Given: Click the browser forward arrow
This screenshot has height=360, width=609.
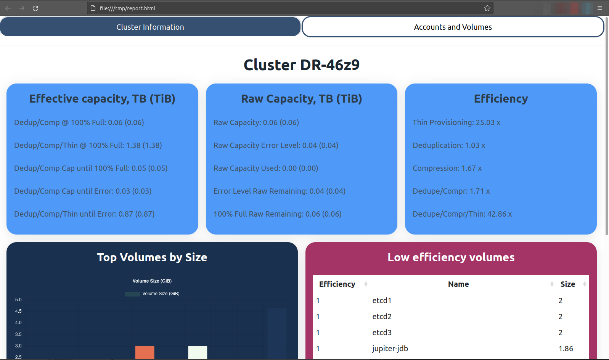Looking at the screenshot, I should click(22, 8).
